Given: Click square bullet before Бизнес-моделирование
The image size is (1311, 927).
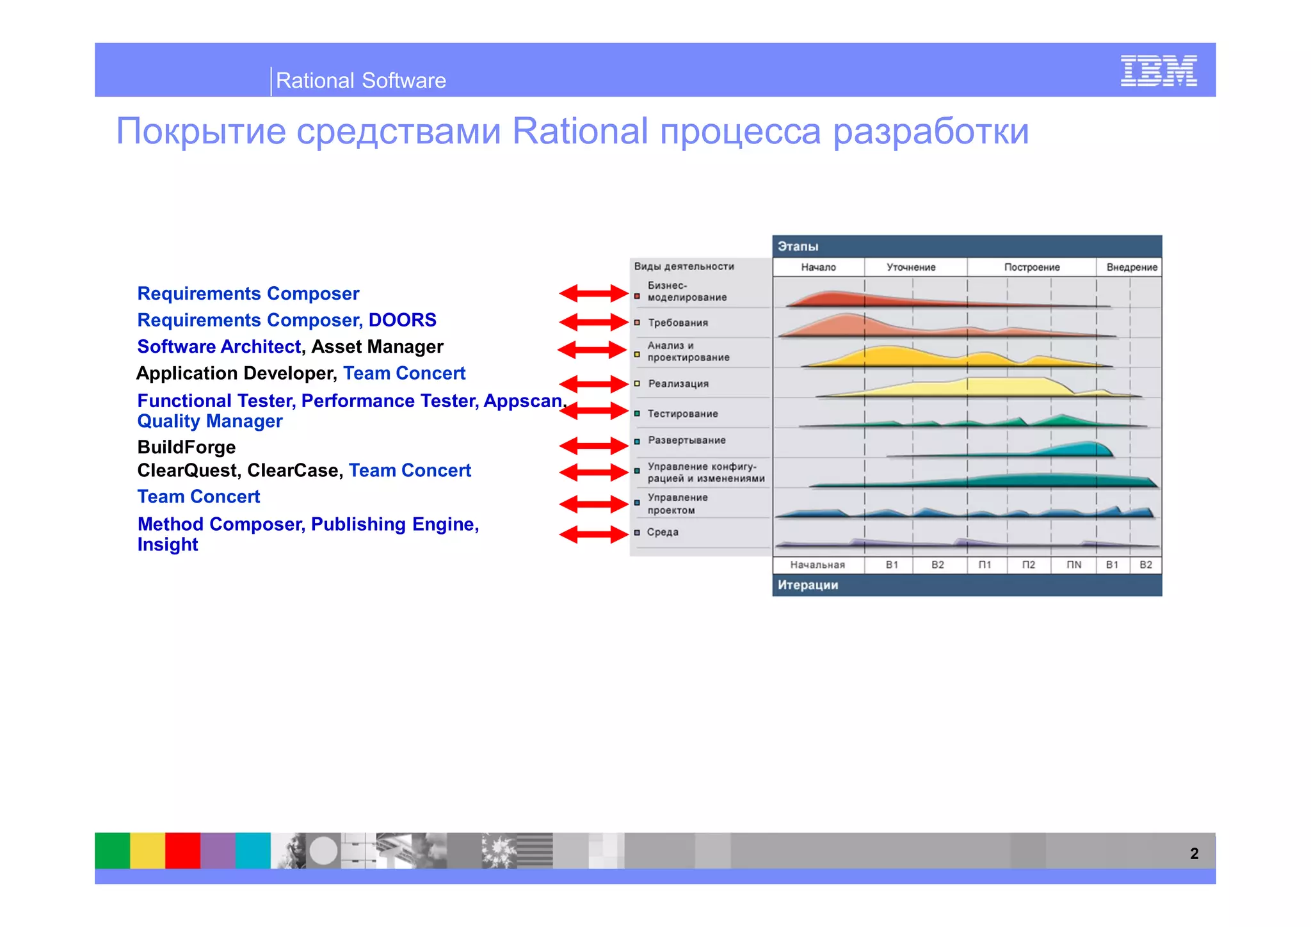Looking at the screenshot, I should tap(637, 296).
